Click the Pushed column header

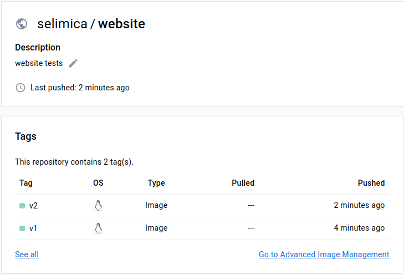point(371,183)
